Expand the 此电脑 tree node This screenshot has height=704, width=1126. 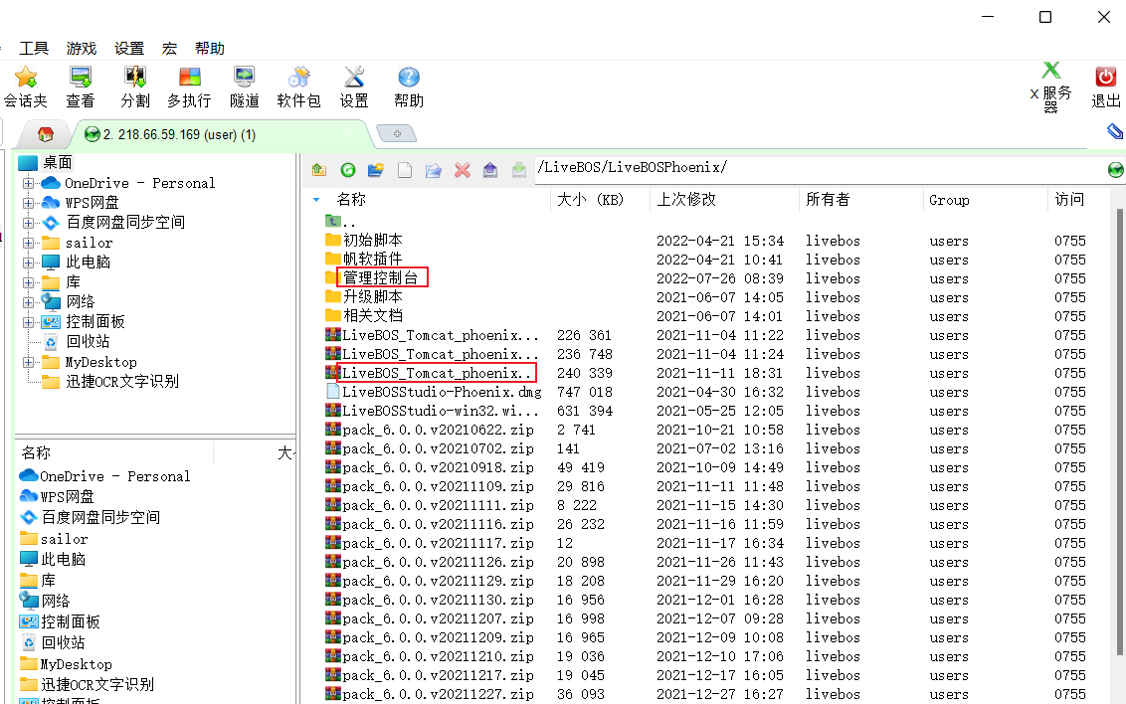coord(28,263)
